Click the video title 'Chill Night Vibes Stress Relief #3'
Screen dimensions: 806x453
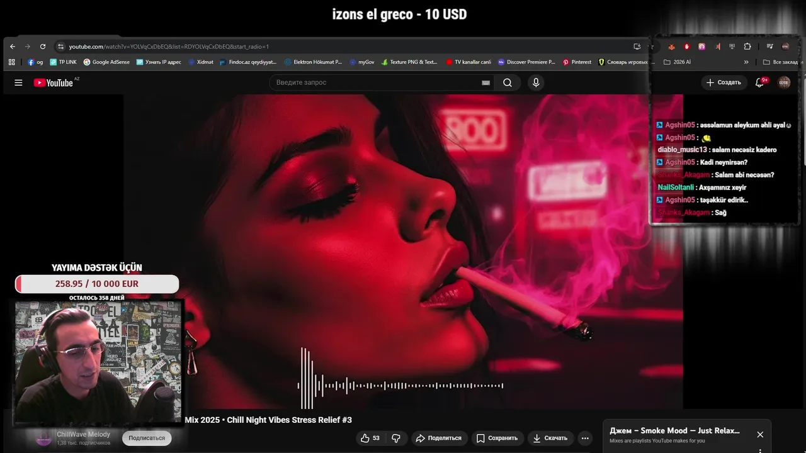tap(268, 420)
